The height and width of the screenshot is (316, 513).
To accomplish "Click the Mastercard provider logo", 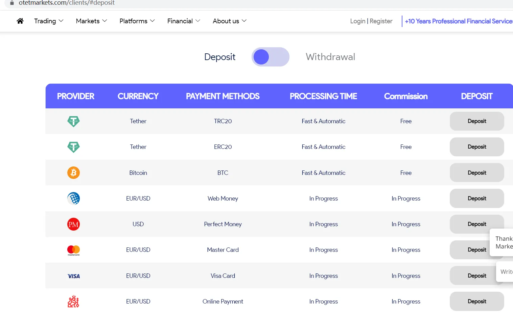I will (73, 250).
